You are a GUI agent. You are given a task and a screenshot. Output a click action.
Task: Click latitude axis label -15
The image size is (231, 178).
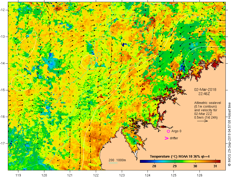point(3,90)
